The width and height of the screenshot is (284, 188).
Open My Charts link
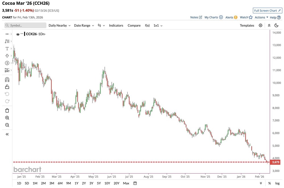(214, 17)
